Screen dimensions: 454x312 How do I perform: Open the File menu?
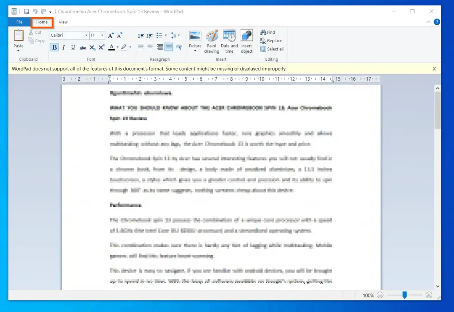[20, 22]
